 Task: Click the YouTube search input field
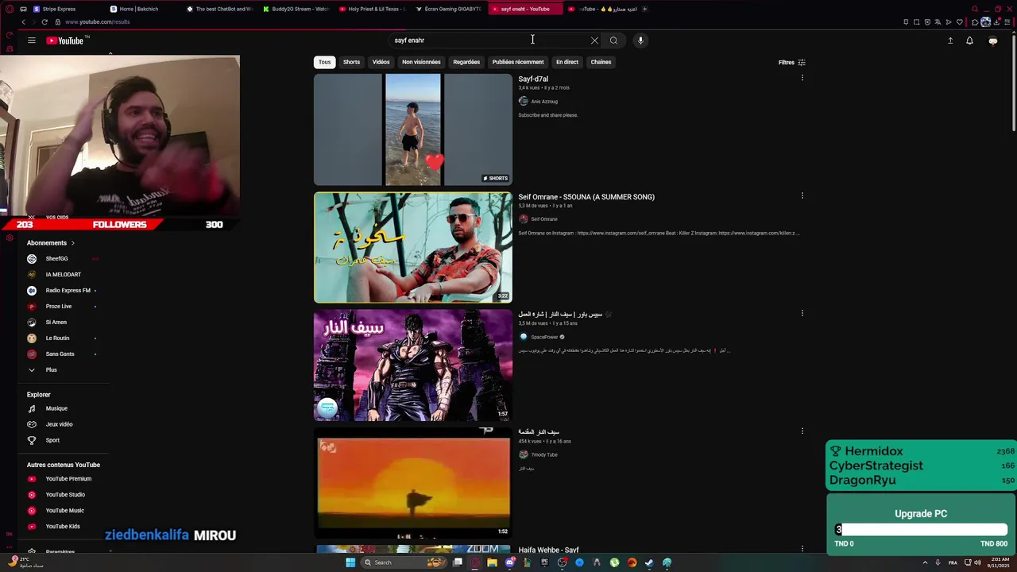click(489, 41)
